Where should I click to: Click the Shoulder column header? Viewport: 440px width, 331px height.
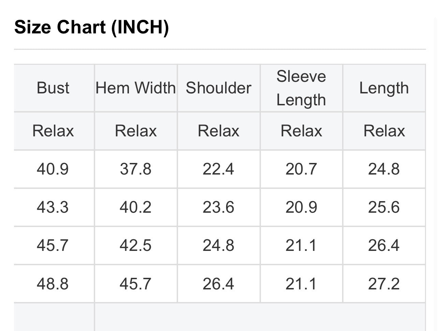tap(219, 88)
